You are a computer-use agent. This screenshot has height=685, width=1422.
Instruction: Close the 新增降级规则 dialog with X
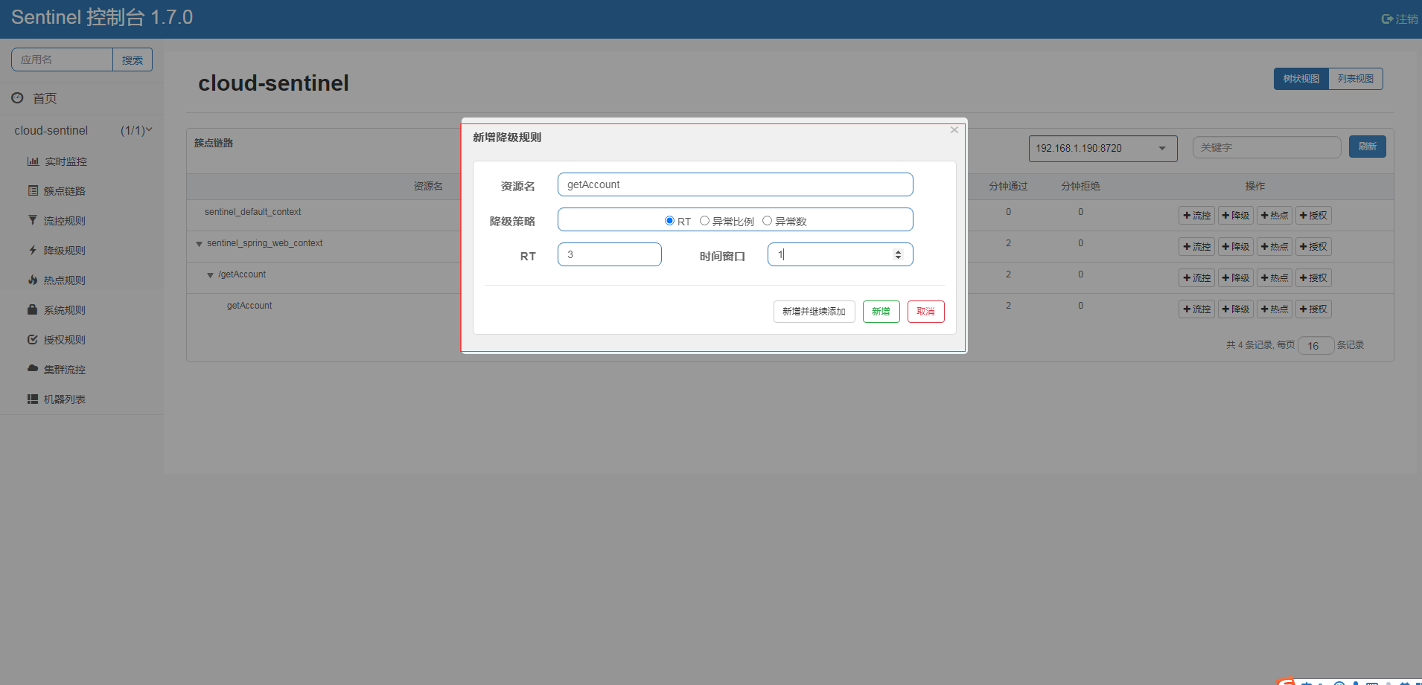coord(954,130)
